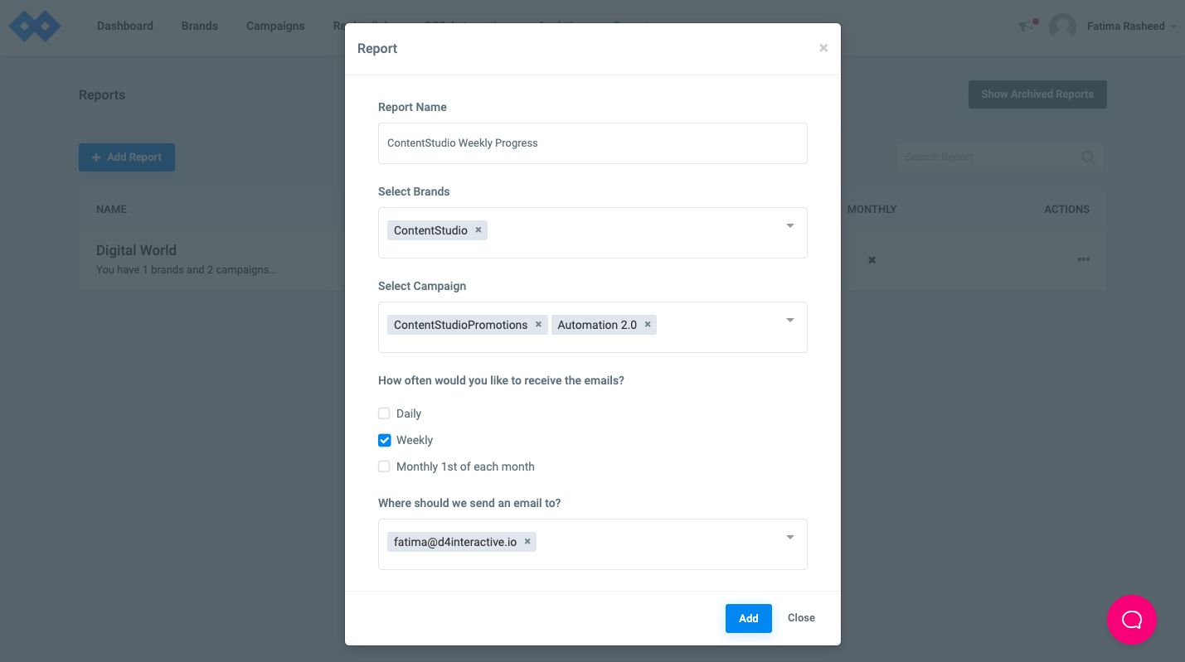Viewport: 1185px width, 662px height.
Task: Open the announcements megaphone icon
Action: pyautogui.click(x=1028, y=26)
